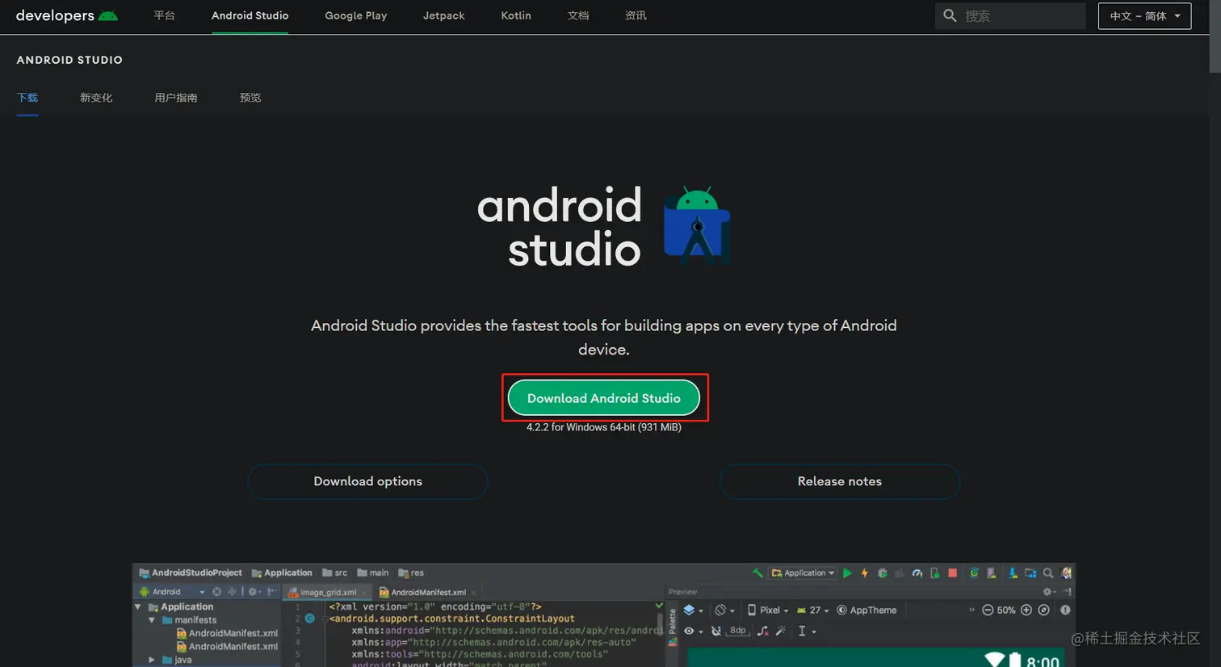Click the Profile gauge icon

(x=917, y=573)
